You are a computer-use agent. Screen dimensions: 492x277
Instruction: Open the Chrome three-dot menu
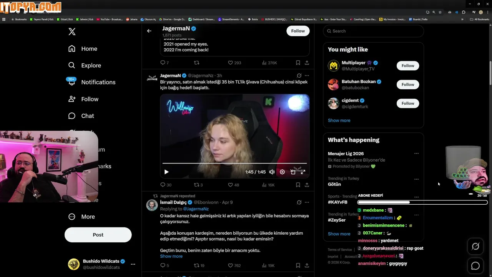[487, 12]
